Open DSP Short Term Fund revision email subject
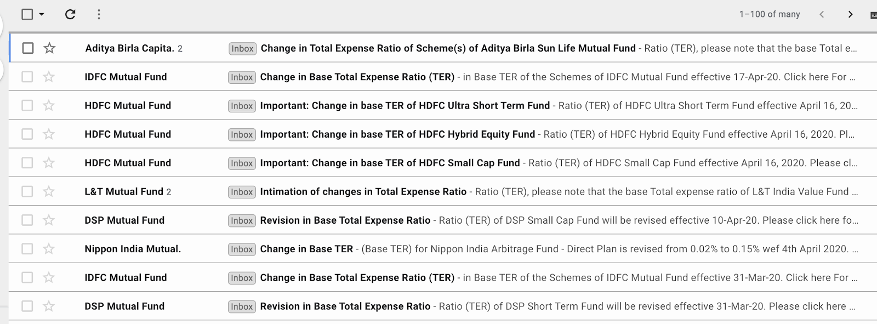Screen dimensions: 877x324 coord(345,306)
